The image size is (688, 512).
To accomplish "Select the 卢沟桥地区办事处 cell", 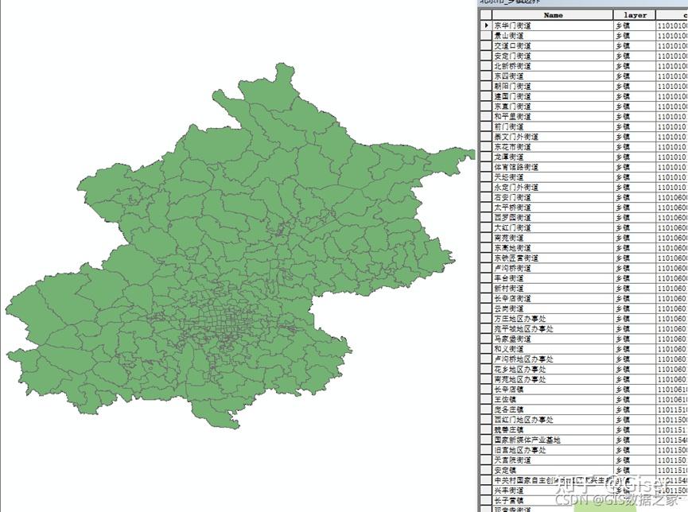I will tap(553, 359).
